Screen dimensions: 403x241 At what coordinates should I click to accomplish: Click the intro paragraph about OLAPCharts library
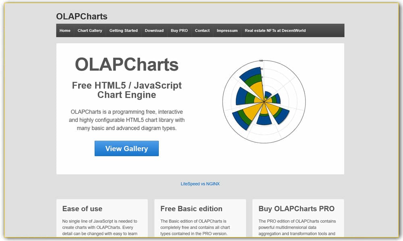click(127, 120)
